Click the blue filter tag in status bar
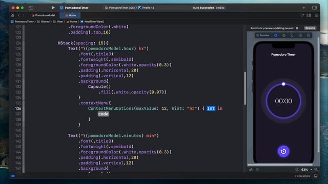This screenshot has width=328, height=184. (x=13, y=176)
